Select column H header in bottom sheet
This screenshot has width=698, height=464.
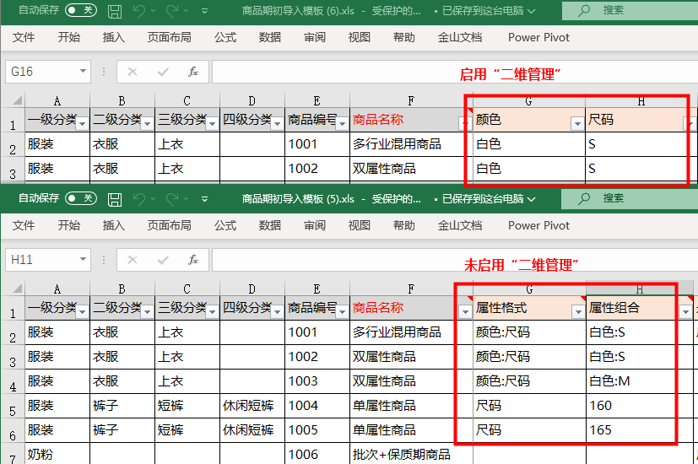pos(640,289)
